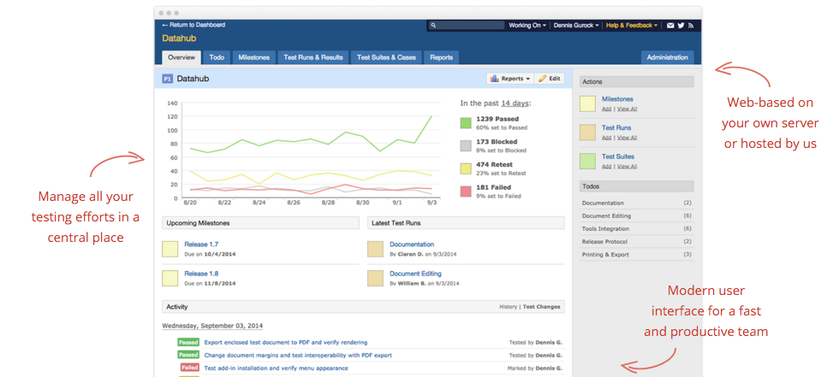This screenshot has height=377, width=821.
Task: Click the Test Suites green square icon in Actions
Action: click(587, 161)
